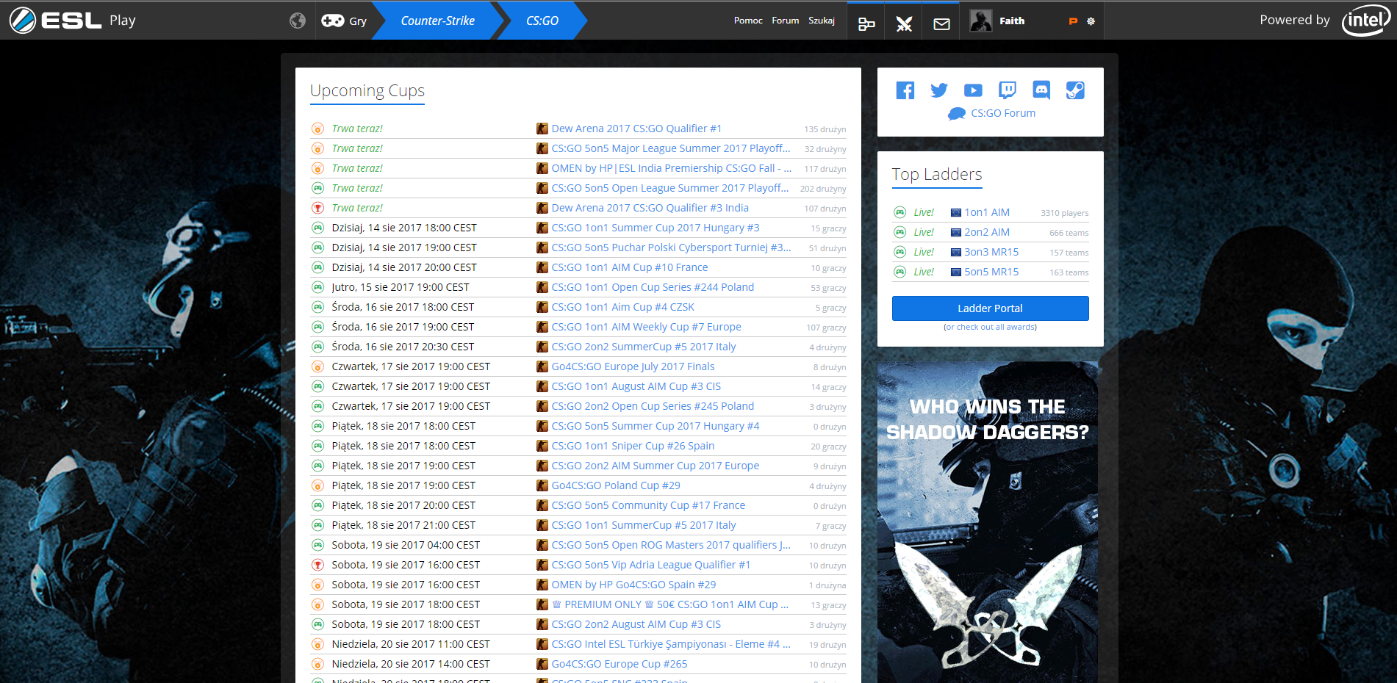Open the messages envelope icon
Image resolution: width=1397 pixels, height=683 pixels.
pos(941,24)
